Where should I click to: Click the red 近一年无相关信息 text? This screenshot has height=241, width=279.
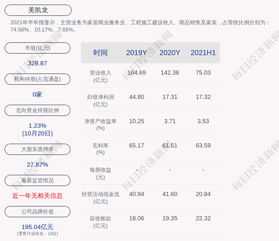(37, 196)
